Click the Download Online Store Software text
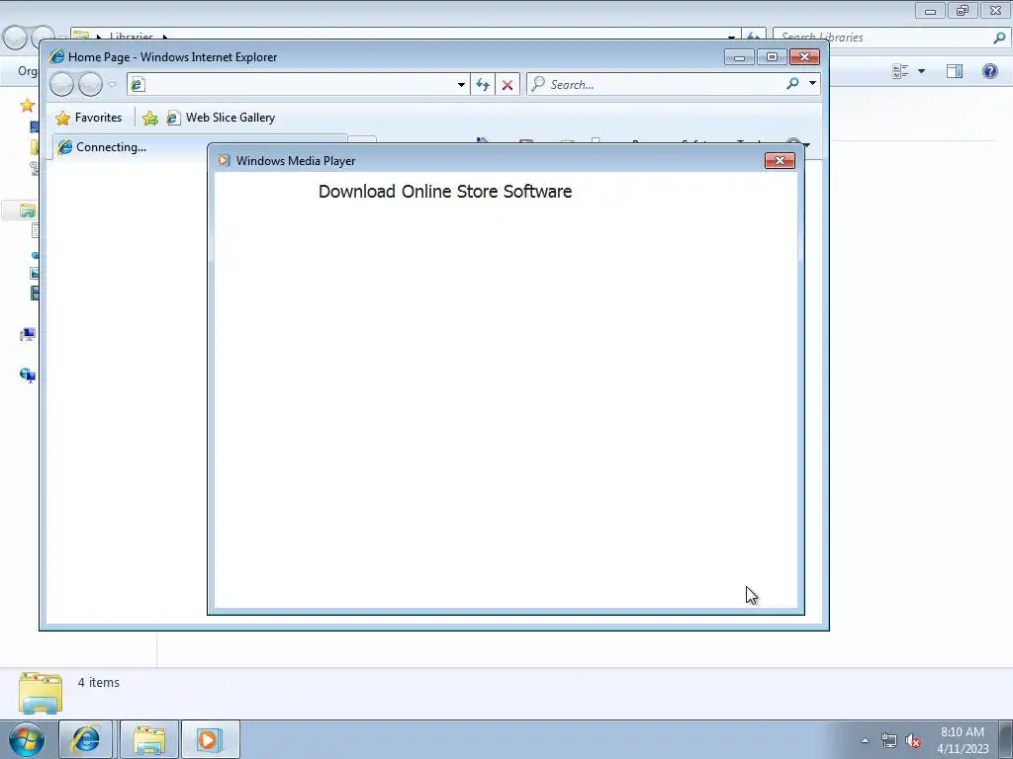This screenshot has height=759, width=1013. click(x=445, y=192)
